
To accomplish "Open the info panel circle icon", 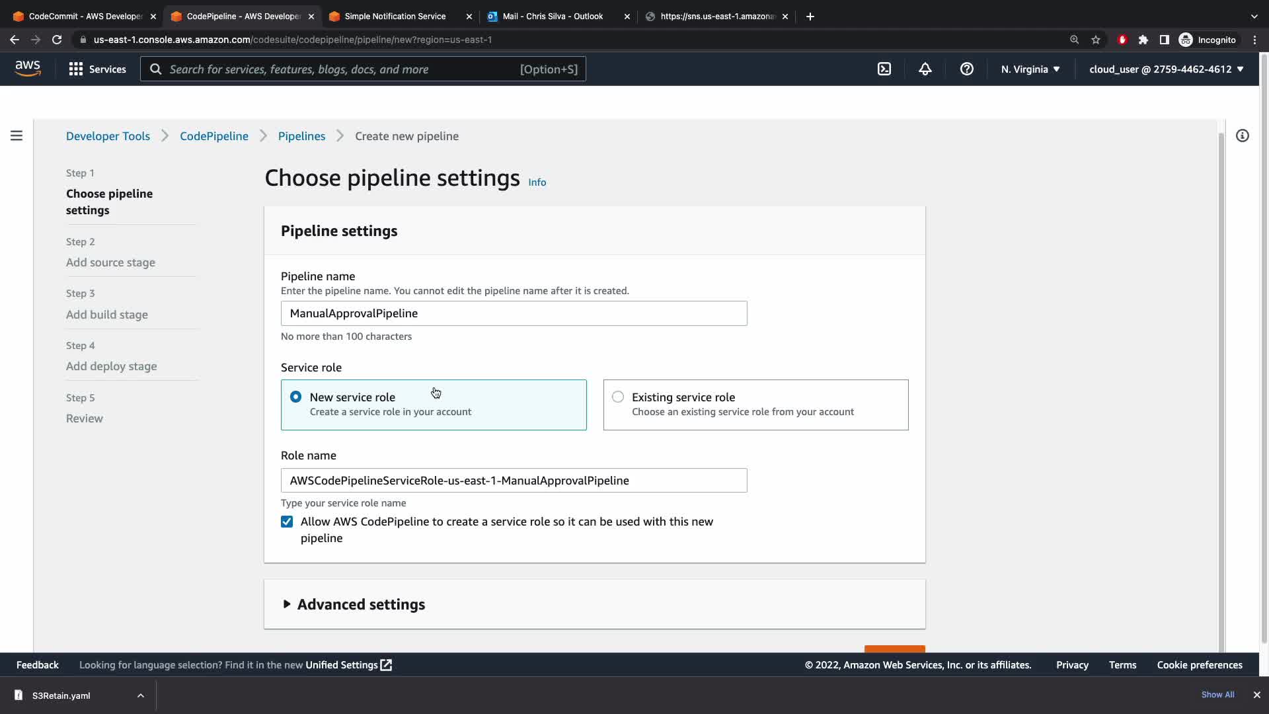I will point(1243,136).
